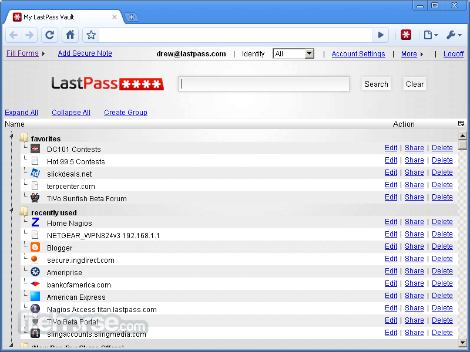Image resolution: width=470 pixels, height=352 pixels.
Task: Click Create Group
Action: click(126, 113)
